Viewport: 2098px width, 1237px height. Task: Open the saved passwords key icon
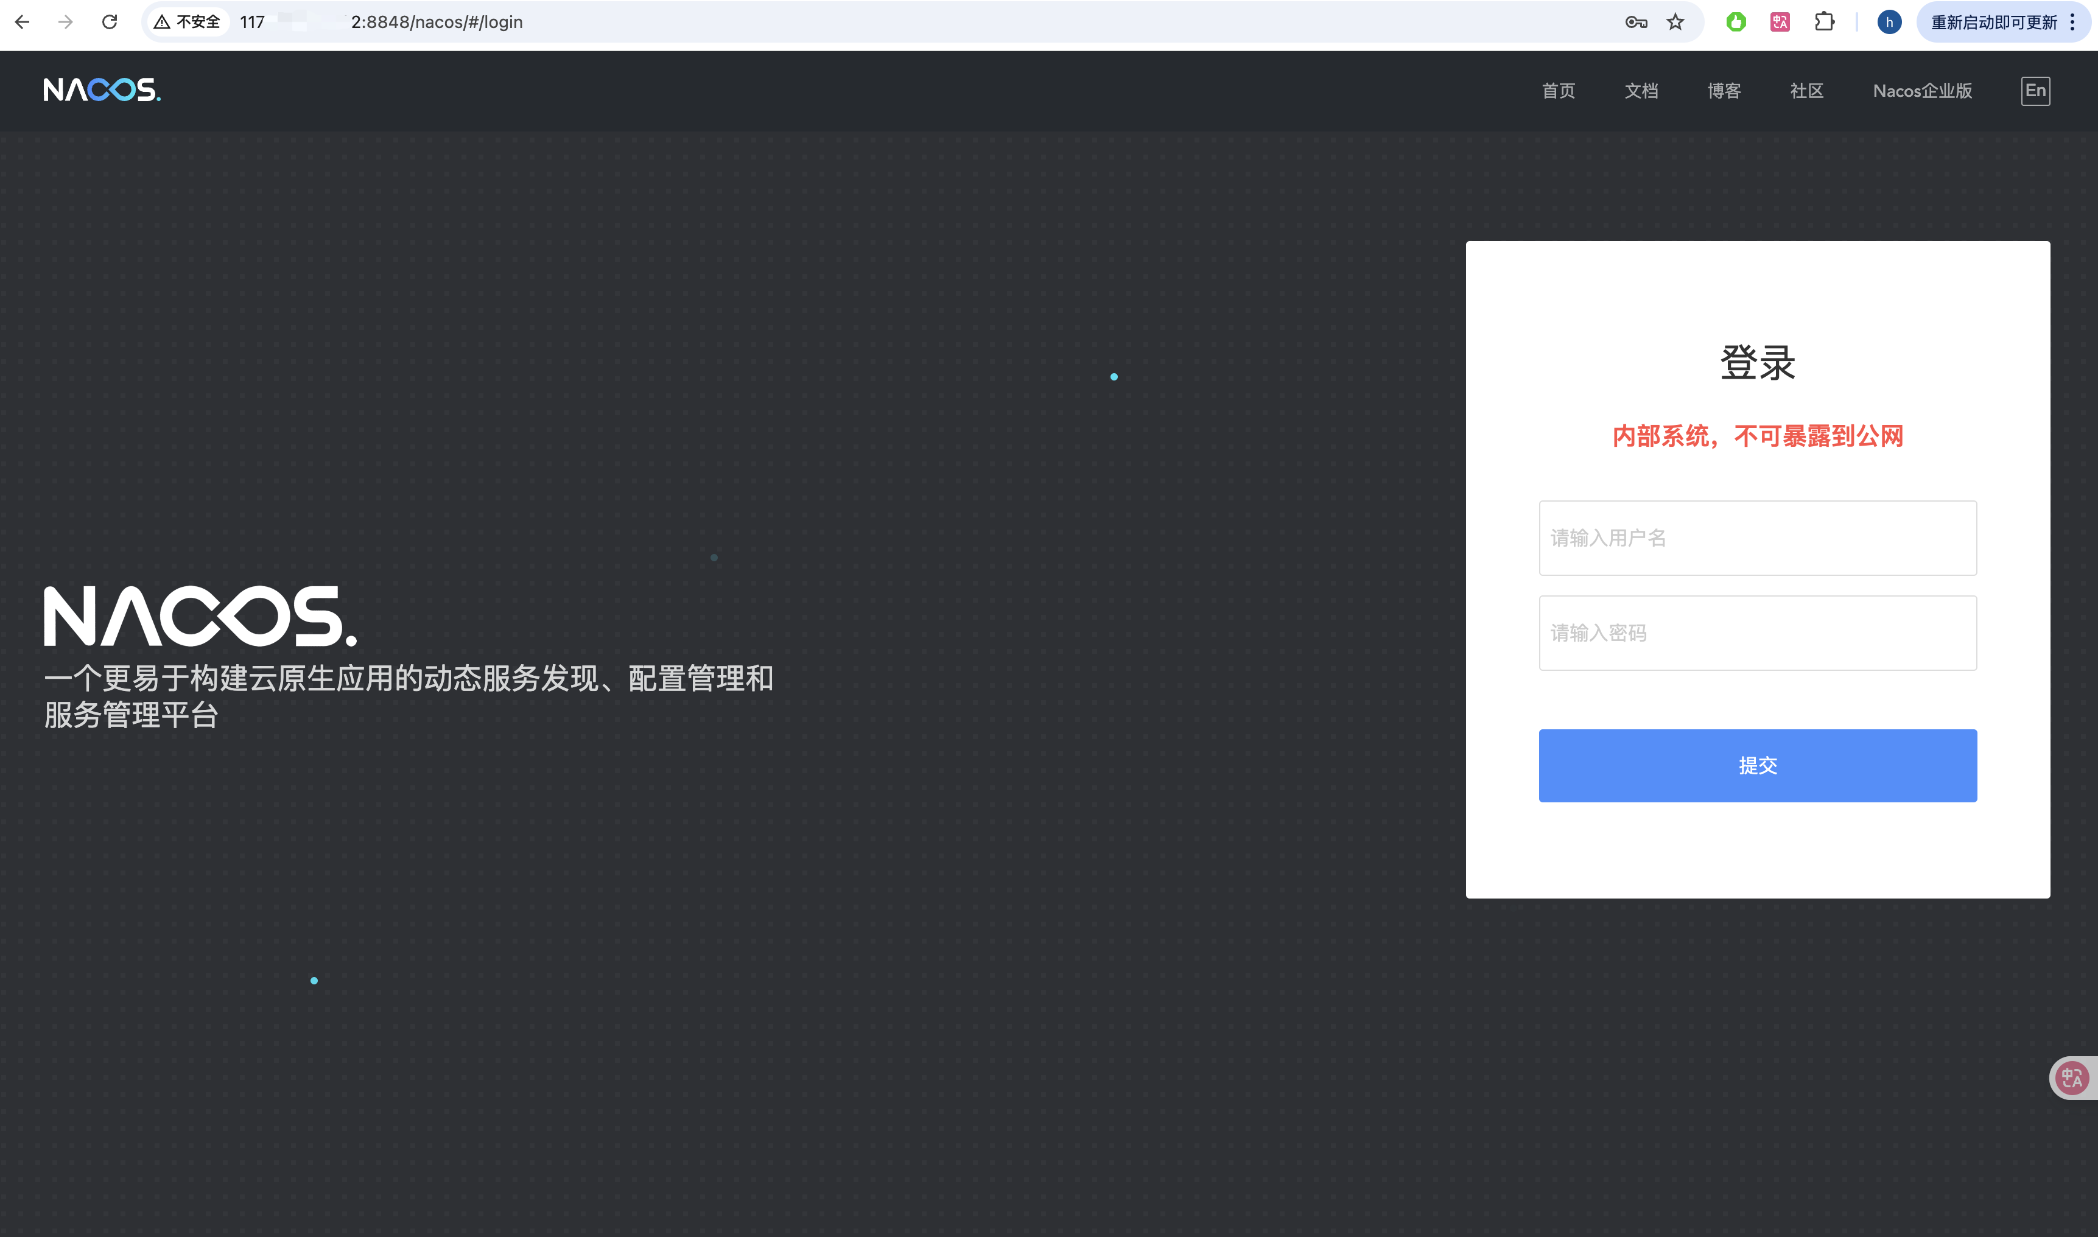coord(1635,22)
